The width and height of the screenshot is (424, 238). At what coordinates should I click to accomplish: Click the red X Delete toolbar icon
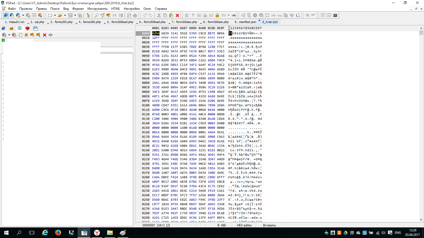(x=177, y=15)
